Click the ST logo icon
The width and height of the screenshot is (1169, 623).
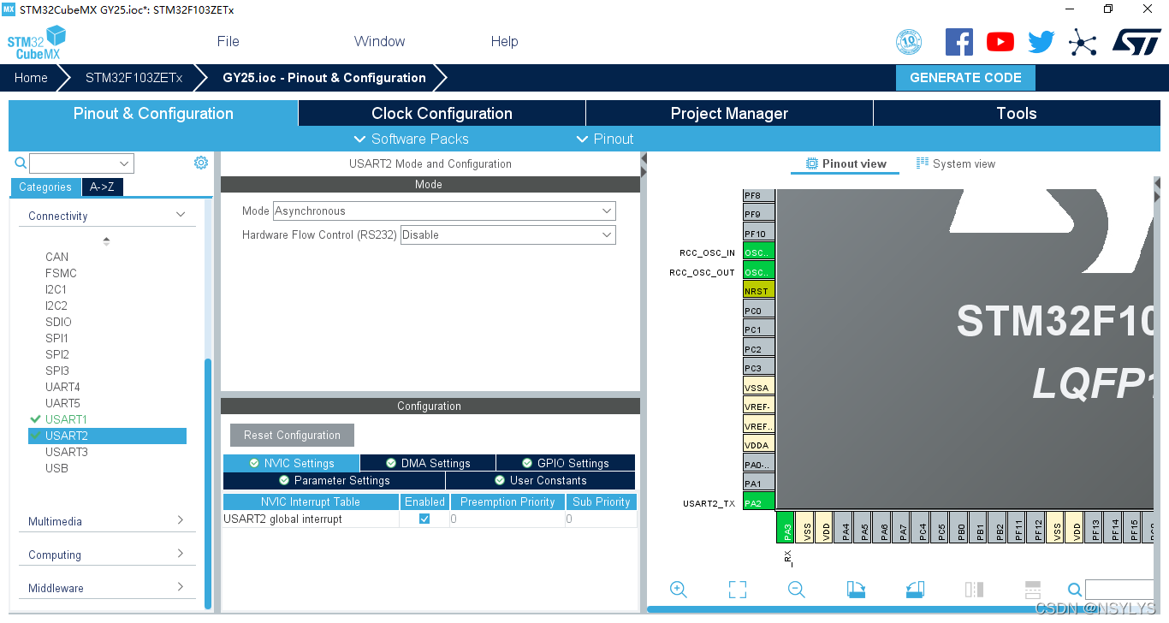coord(1136,41)
